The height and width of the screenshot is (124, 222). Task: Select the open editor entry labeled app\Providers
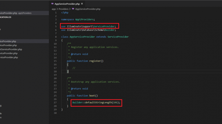pyautogui.click(x=24, y=13)
